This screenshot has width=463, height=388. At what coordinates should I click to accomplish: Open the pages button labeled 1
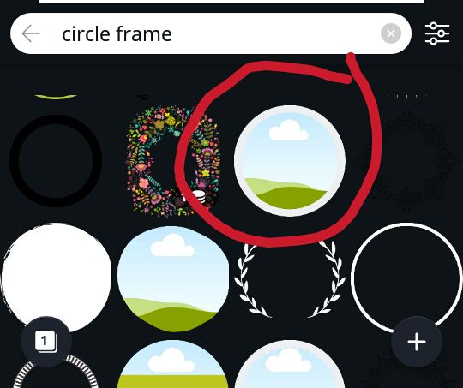click(46, 342)
